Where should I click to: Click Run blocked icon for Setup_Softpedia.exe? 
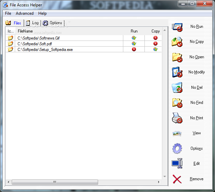tap(134, 49)
